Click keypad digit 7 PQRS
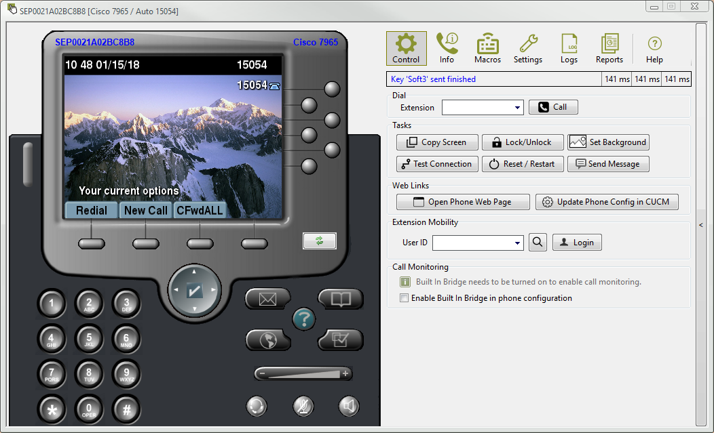The width and height of the screenshot is (714, 433). (x=52, y=374)
